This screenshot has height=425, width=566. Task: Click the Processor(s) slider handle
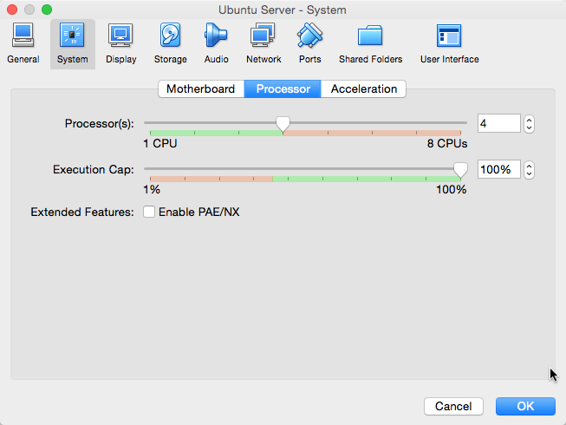click(283, 124)
